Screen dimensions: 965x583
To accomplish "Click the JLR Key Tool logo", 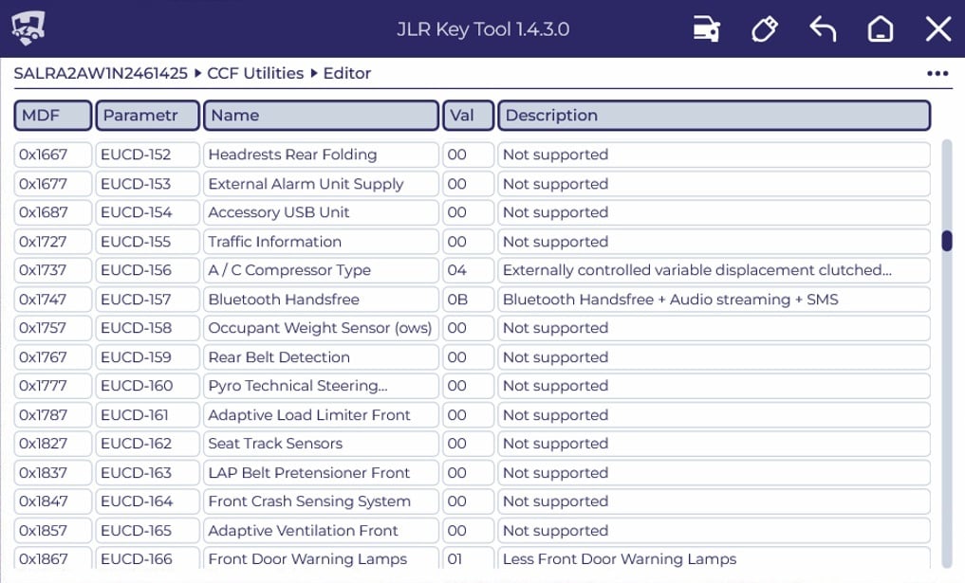I will coord(29,29).
